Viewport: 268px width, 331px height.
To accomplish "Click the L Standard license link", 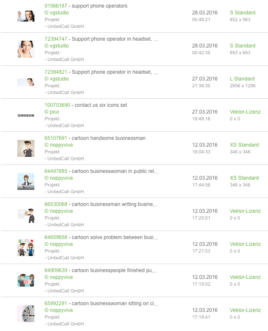I will click(242, 79).
